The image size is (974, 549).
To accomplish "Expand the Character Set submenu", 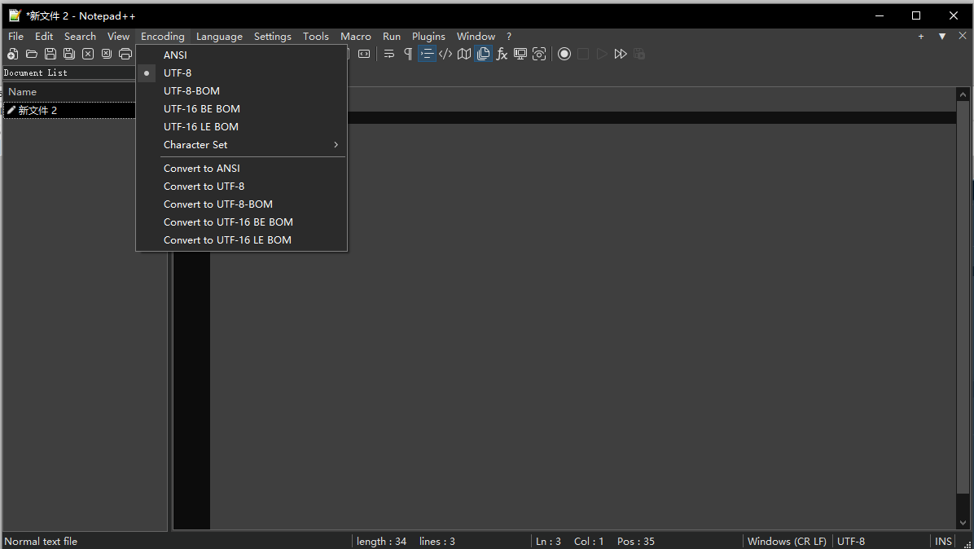I will click(241, 145).
